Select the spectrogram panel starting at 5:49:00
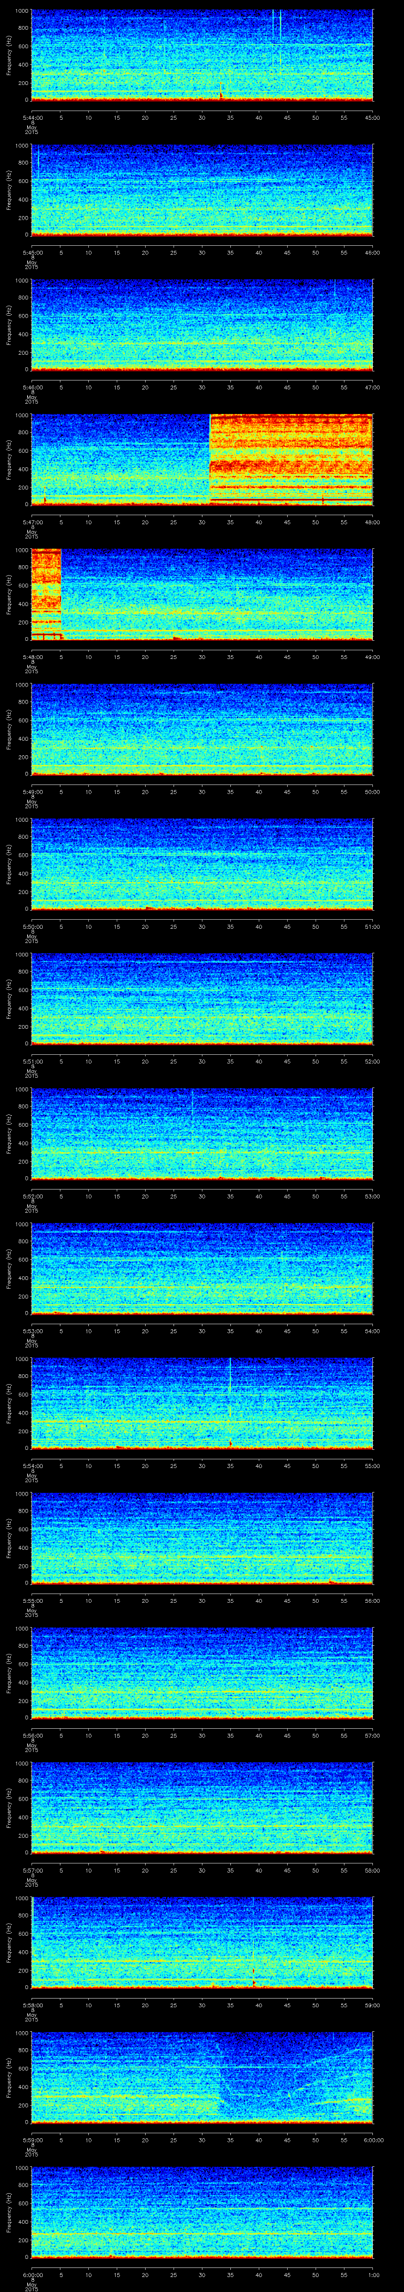Image resolution: width=404 pixels, height=2292 pixels. 202,730
